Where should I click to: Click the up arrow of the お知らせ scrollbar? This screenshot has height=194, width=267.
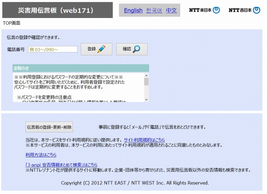(x=146, y=75)
